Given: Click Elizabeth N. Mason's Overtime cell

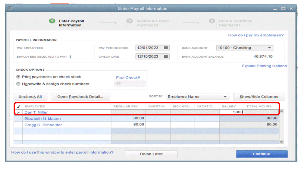Looking at the screenshot, I should pyautogui.click(x=158, y=118).
